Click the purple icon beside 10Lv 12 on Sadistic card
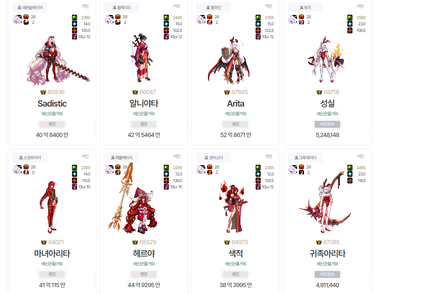The height and width of the screenshot is (294, 423). [75, 37]
